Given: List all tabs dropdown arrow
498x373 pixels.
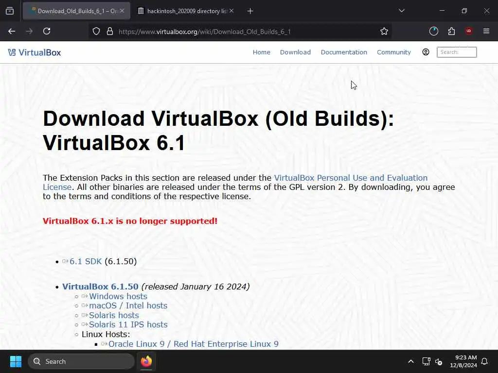Looking at the screenshot, I should (x=401, y=11).
